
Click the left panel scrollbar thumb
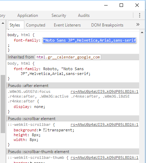(3, 104)
